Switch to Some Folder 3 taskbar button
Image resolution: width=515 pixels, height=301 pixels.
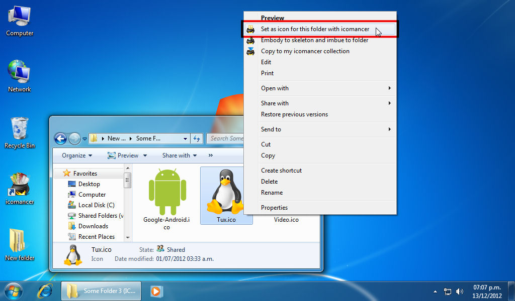point(101,291)
